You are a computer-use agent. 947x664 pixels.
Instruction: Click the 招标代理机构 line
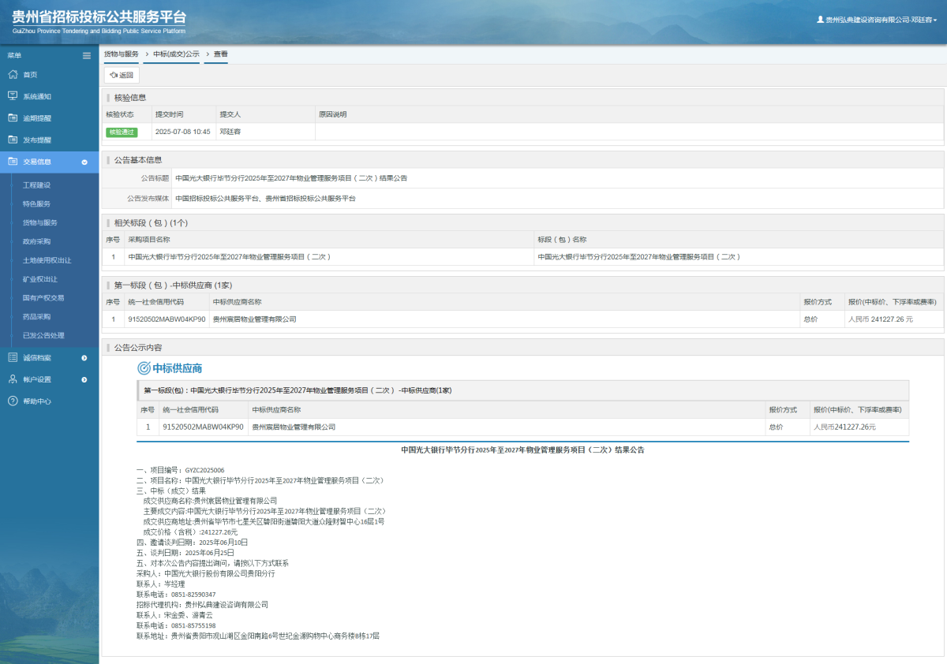click(202, 605)
